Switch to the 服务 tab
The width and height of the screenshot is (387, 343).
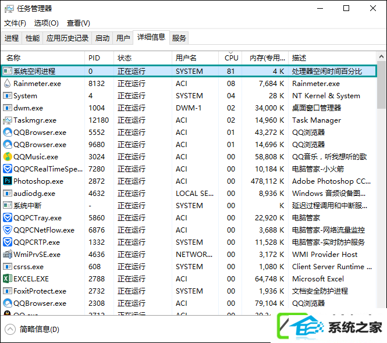click(x=179, y=38)
